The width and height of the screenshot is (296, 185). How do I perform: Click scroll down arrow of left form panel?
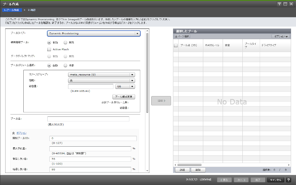click(147, 171)
